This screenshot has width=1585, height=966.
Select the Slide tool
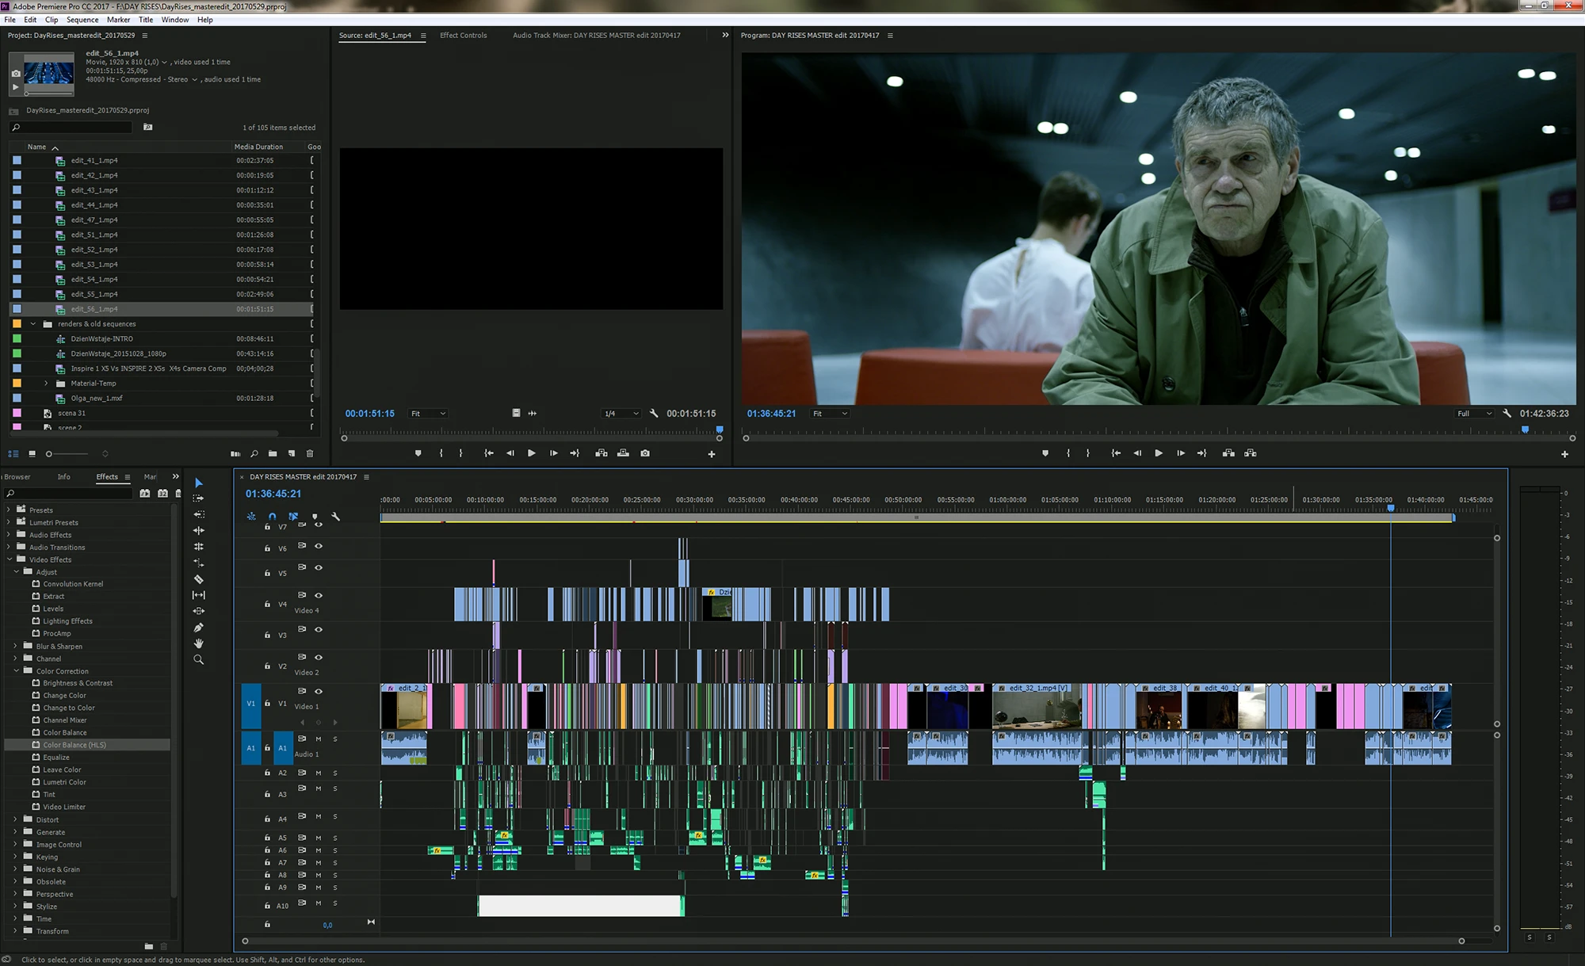coord(198,611)
